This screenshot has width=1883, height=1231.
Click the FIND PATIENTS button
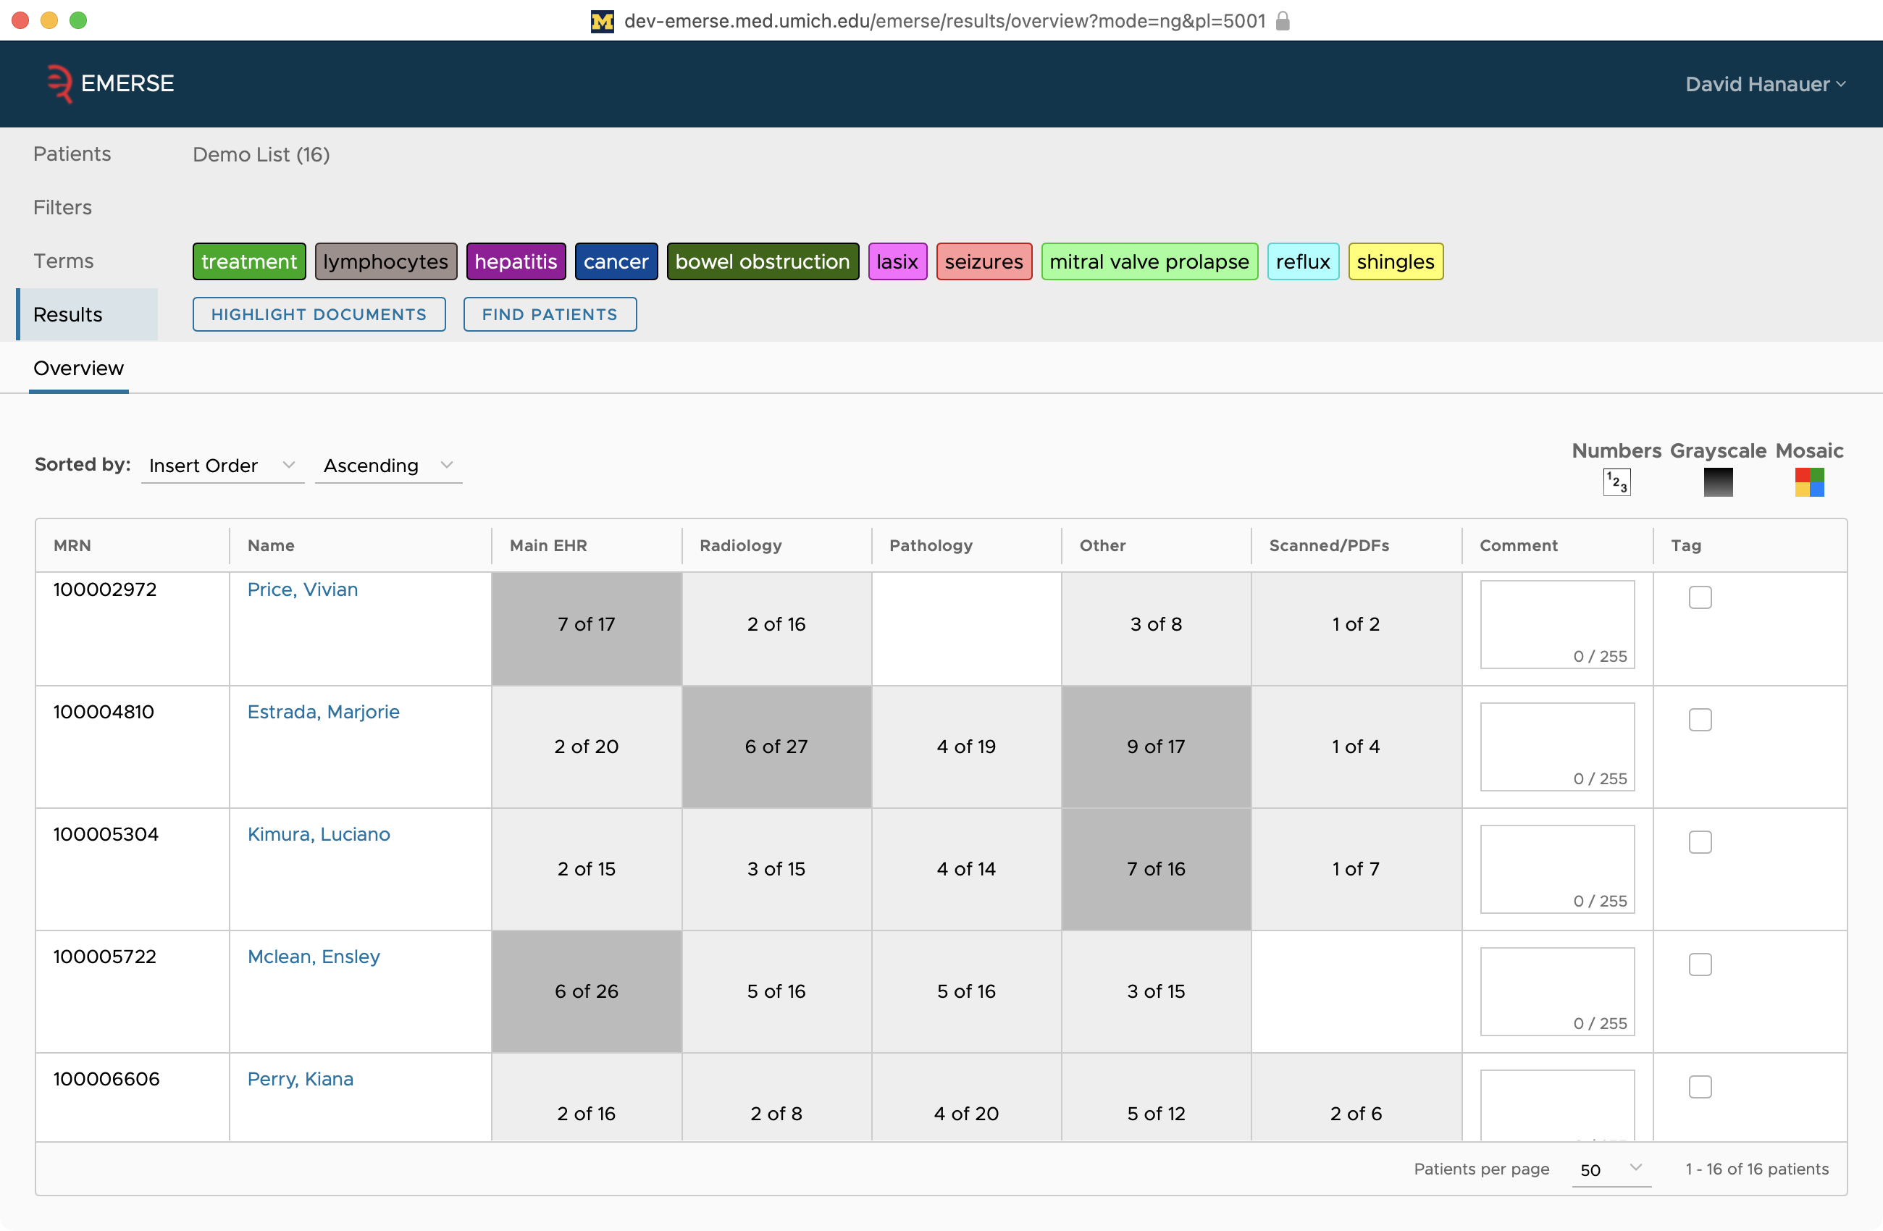point(550,314)
